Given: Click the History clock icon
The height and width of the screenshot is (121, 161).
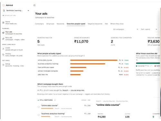Looking at the screenshot, I should pos(3,55).
